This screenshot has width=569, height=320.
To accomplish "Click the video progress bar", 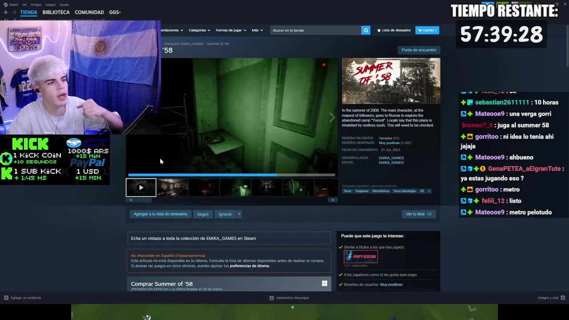I will (232, 175).
